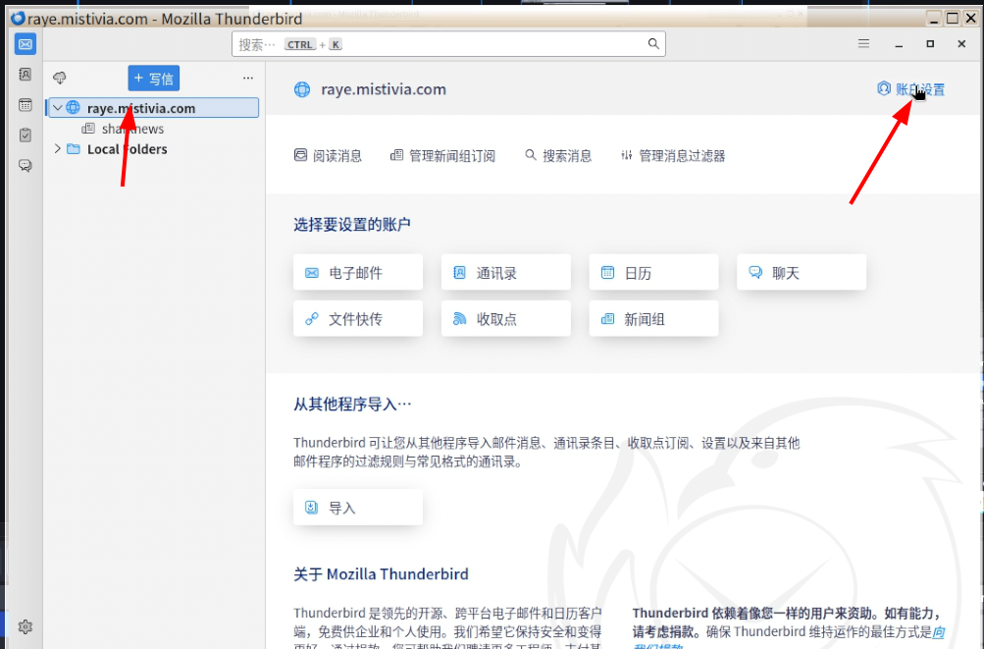Click the search magnifier icon
Image resolution: width=984 pixels, height=649 pixels.
pyautogui.click(x=653, y=44)
